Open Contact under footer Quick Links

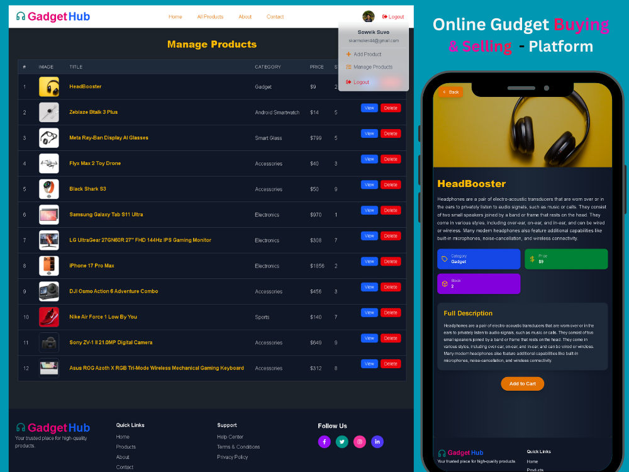pos(125,467)
